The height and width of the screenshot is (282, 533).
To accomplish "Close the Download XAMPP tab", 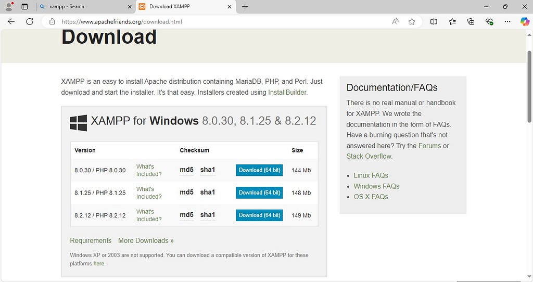I will click(230, 6).
